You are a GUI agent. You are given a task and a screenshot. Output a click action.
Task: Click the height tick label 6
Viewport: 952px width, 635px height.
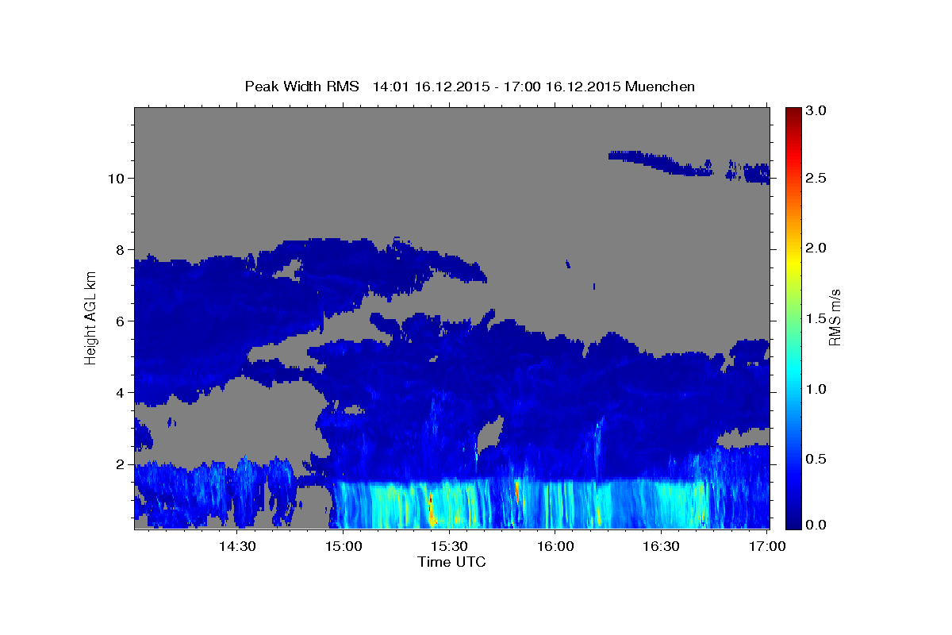coord(121,321)
